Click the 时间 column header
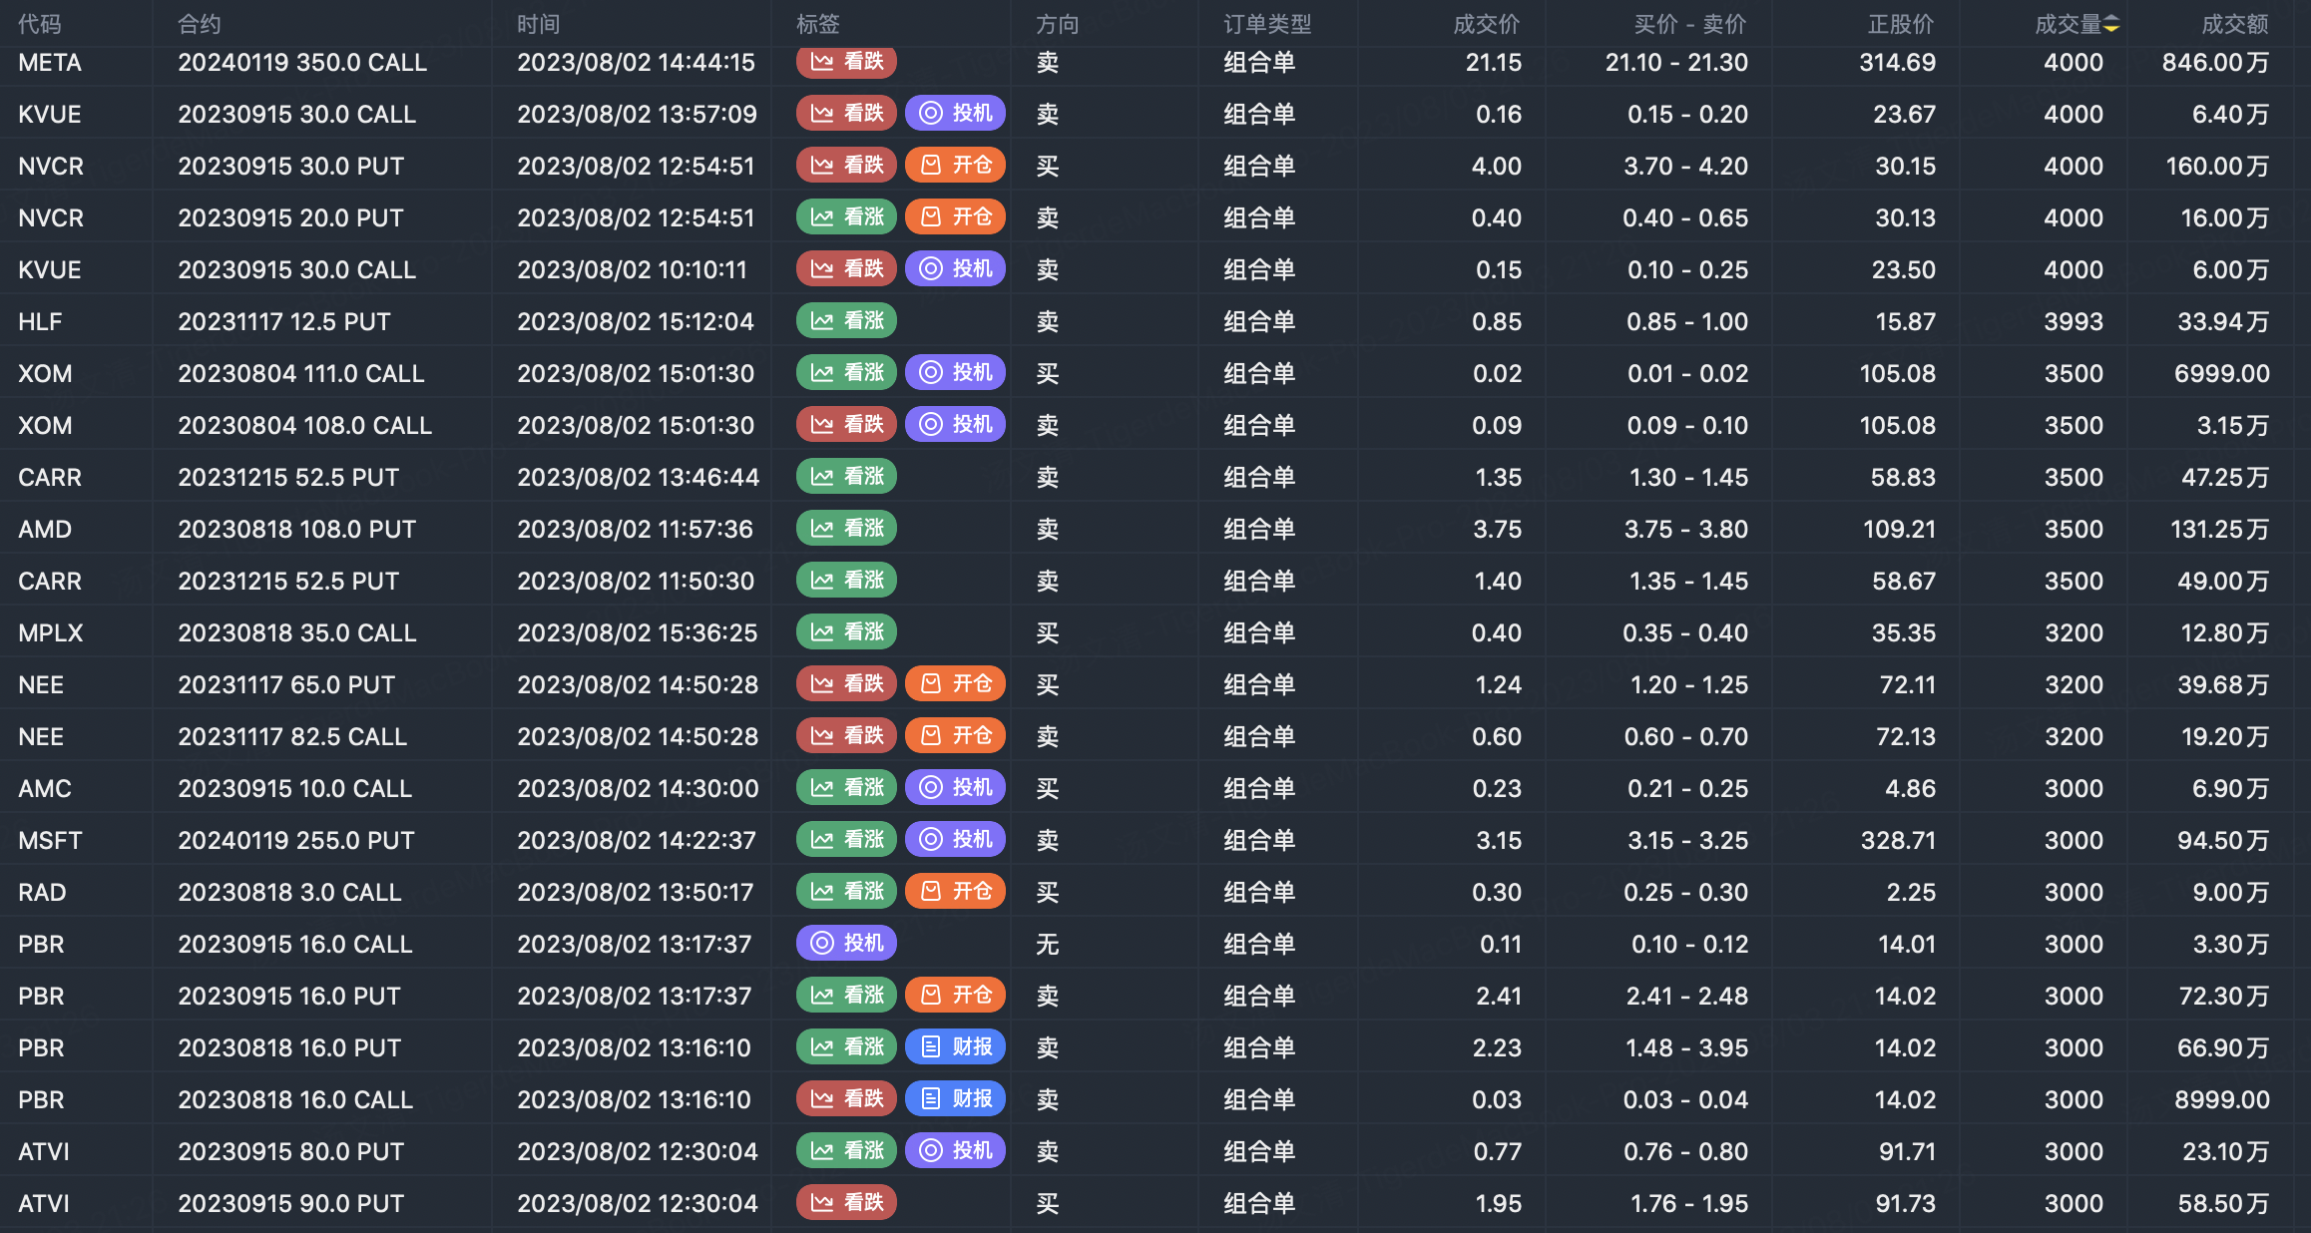This screenshot has height=1233, width=2311. point(539,24)
